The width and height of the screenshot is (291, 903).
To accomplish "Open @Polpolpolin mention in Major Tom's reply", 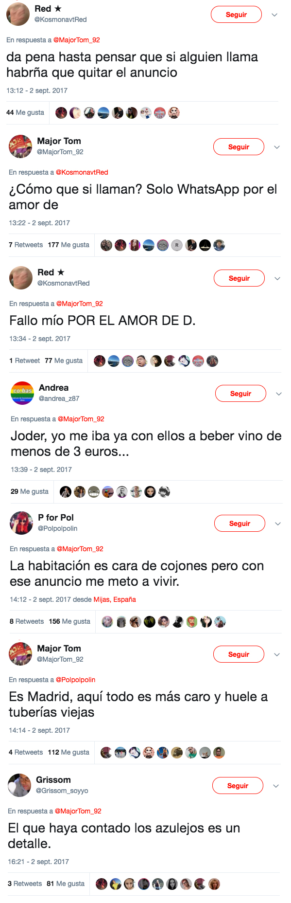I will pyautogui.click(x=75, y=680).
